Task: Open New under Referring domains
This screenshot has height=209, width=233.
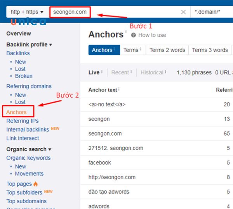Action: point(21,95)
